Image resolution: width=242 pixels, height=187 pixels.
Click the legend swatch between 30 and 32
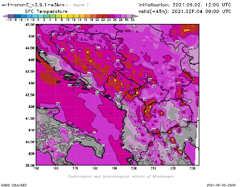(129, 16)
